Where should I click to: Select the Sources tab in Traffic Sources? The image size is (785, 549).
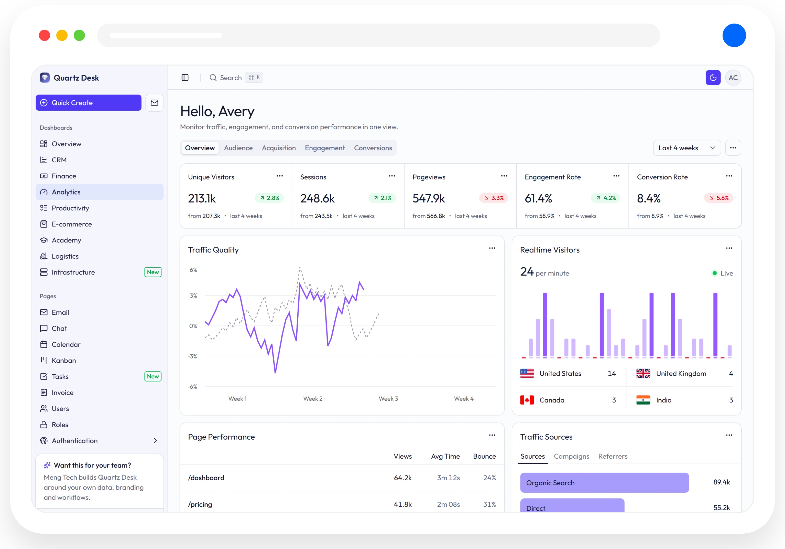click(533, 456)
